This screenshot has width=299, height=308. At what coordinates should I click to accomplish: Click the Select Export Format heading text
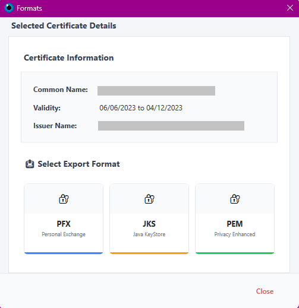click(x=78, y=164)
